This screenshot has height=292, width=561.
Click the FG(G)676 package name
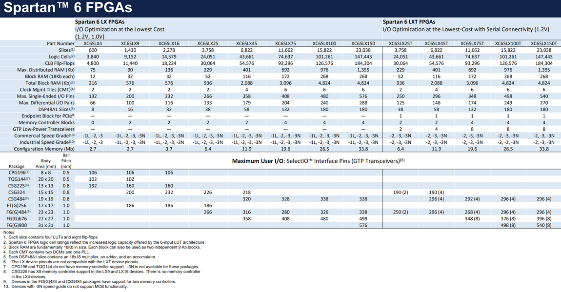[x=17, y=219]
